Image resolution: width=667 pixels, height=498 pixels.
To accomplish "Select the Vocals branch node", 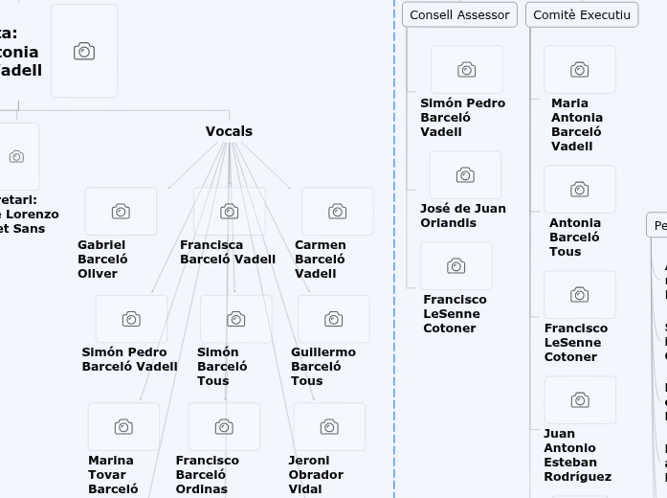I will pos(229,131).
